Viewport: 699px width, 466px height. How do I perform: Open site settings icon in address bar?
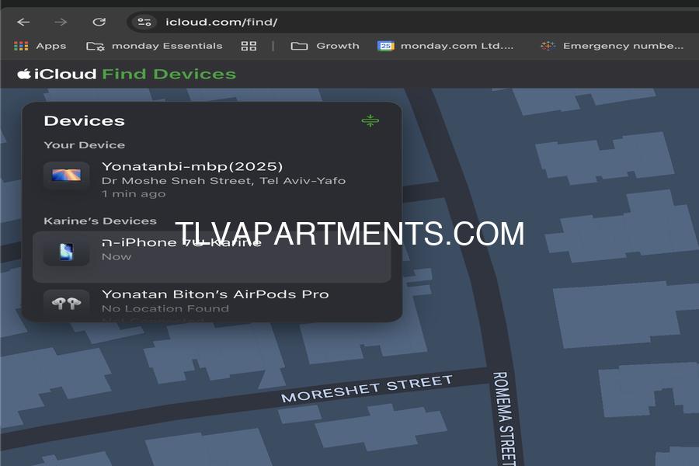click(144, 22)
